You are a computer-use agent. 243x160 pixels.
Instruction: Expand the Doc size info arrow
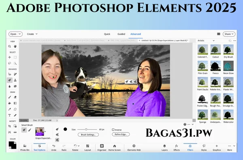point(57,121)
